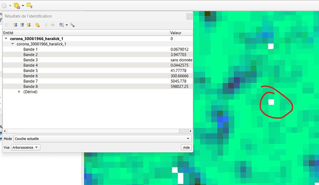Open the identify mode dropdown arrow
Image resolution: width=319 pixels, height=185 pixels.
click(x=66, y=25)
